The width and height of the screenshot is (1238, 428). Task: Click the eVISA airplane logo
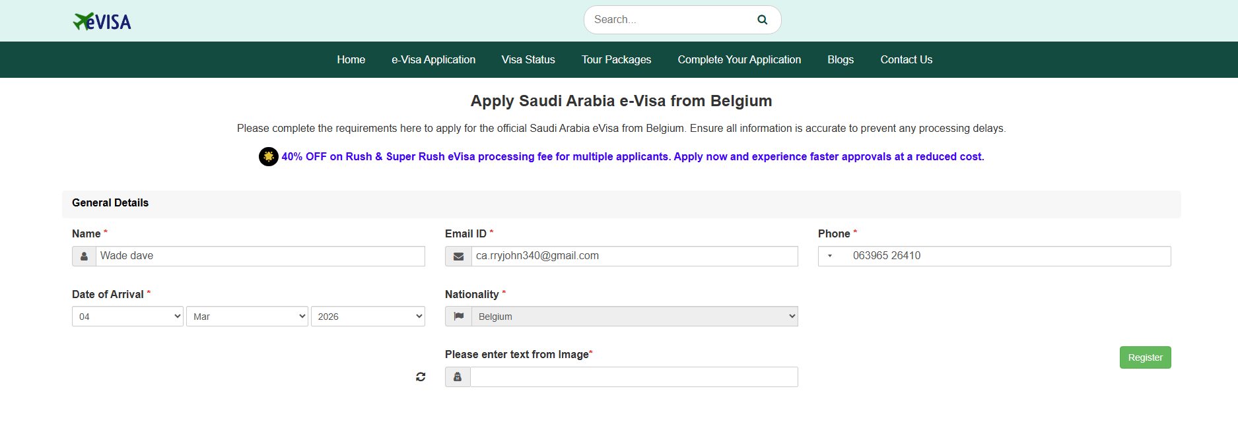click(x=102, y=22)
